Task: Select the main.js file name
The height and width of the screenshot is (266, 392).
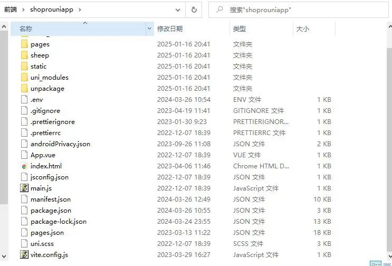Action: 41,188
